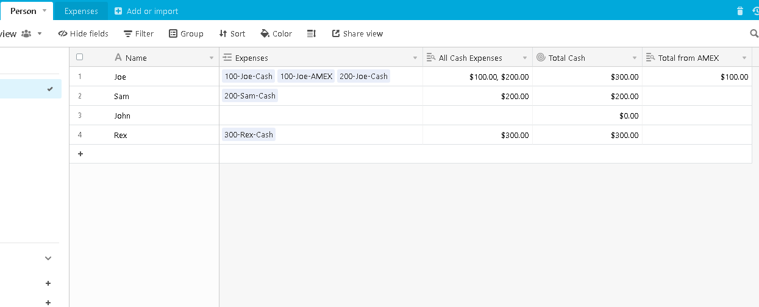Click Add or import table
The image size is (759, 307).
[146, 11]
